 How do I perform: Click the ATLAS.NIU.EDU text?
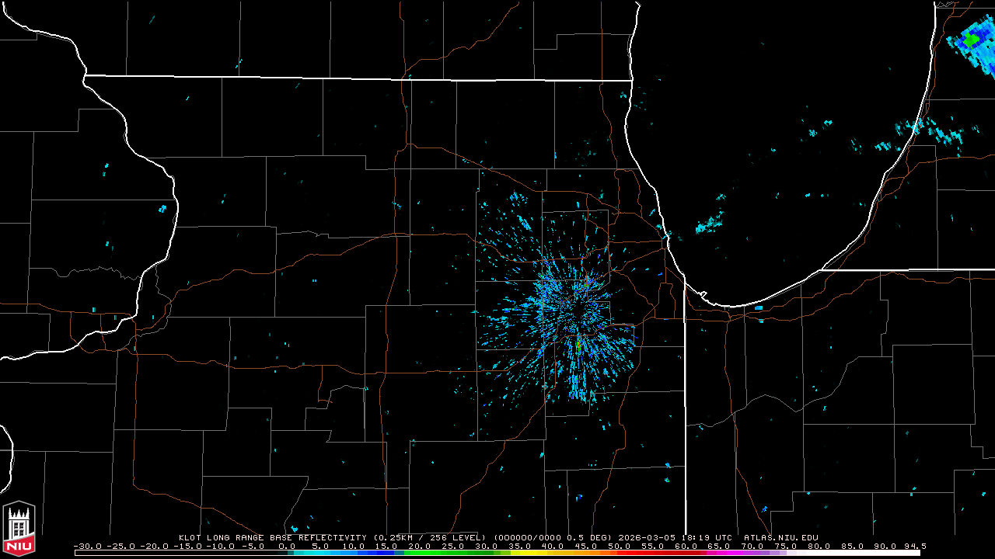(781, 537)
